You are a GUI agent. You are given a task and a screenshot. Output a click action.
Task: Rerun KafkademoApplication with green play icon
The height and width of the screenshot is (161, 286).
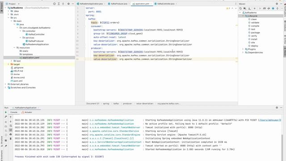pos(6,112)
